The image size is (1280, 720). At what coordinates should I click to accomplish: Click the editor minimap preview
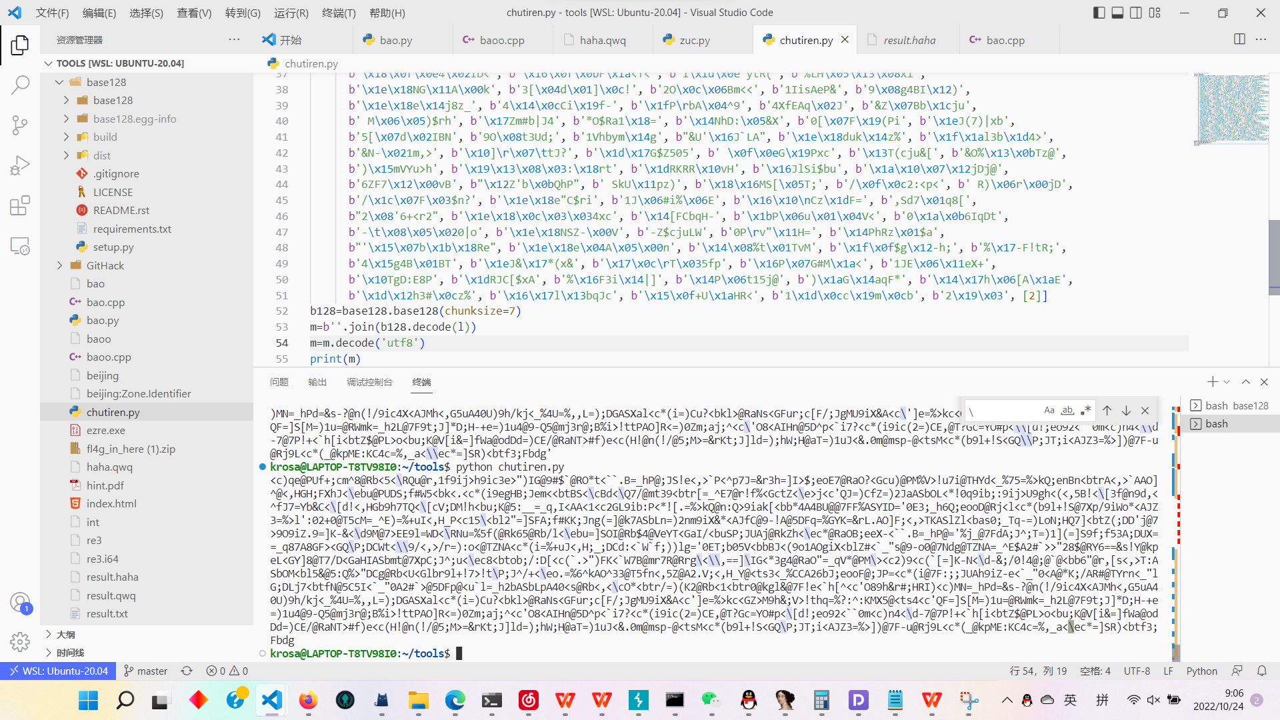point(1231,109)
